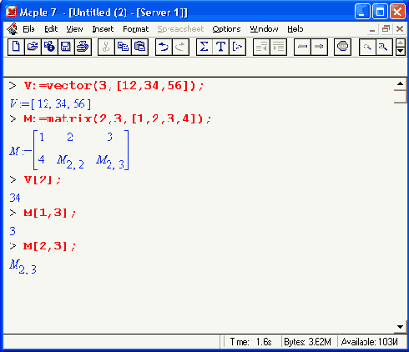
Task: Click the New worksheet icon
Action: coord(16,47)
